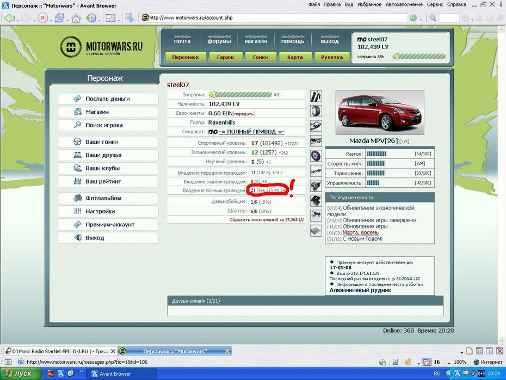Open the turbocharger part icon
Image resolution: width=506 pixels, height=380 pixels.
point(316,186)
